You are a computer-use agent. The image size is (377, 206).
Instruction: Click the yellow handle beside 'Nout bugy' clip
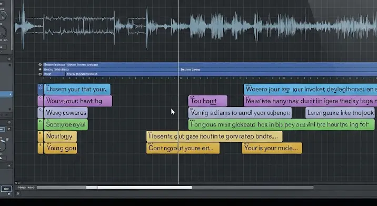coord(41,136)
